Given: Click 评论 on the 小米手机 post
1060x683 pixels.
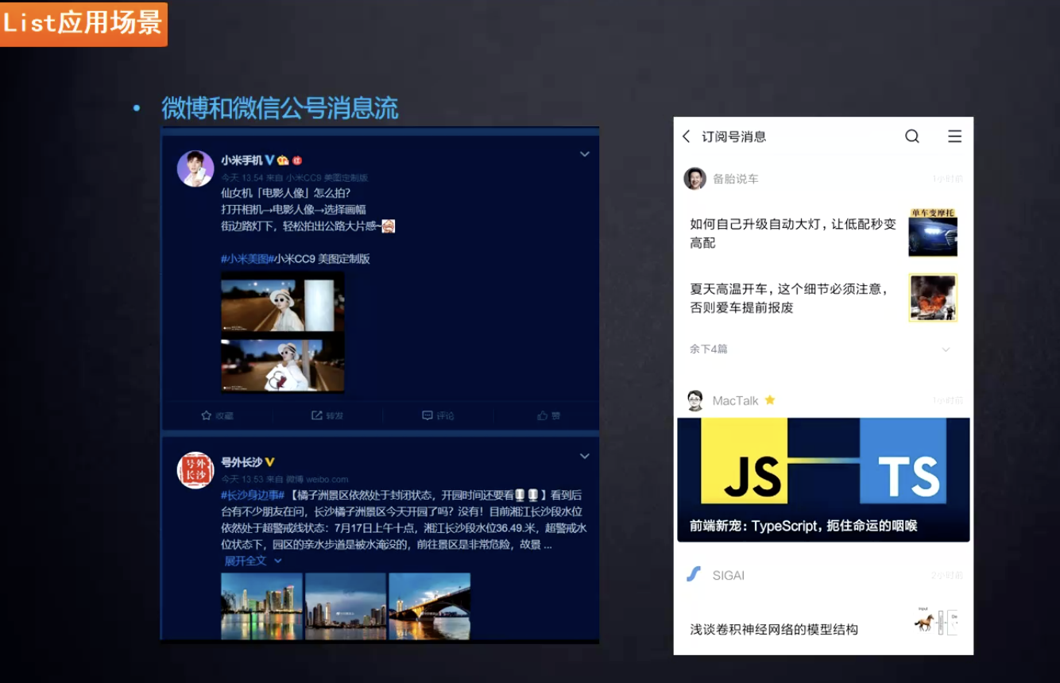Looking at the screenshot, I should pyautogui.click(x=438, y=415).
